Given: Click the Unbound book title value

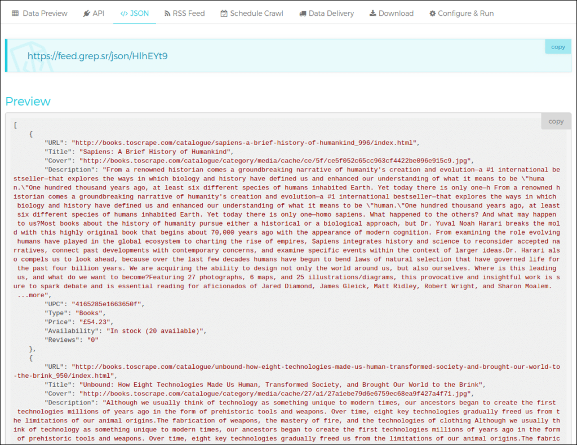Looking at the screenshot, I should coord(281,385).
